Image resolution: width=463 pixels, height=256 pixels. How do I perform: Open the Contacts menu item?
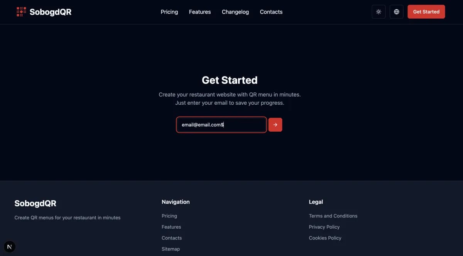(271, 12)
